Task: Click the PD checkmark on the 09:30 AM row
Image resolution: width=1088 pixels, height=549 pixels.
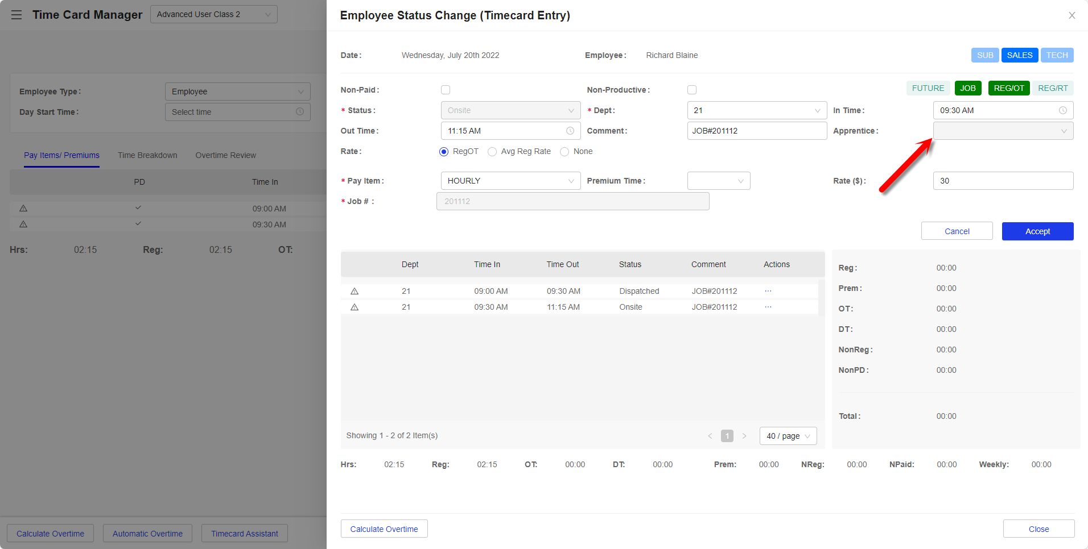Action: [x=138, y=224]
